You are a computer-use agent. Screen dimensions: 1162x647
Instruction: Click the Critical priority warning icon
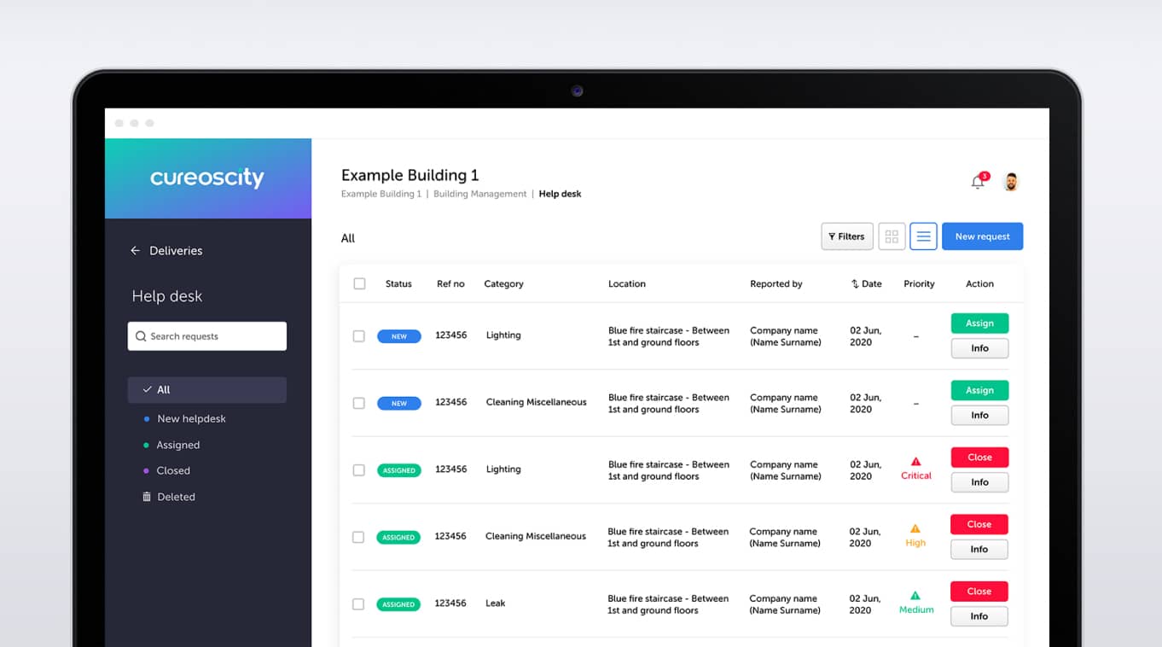point(915,462)
